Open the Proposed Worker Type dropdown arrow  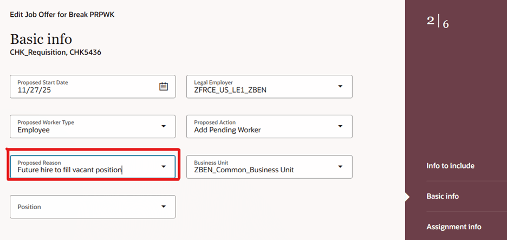164,126
